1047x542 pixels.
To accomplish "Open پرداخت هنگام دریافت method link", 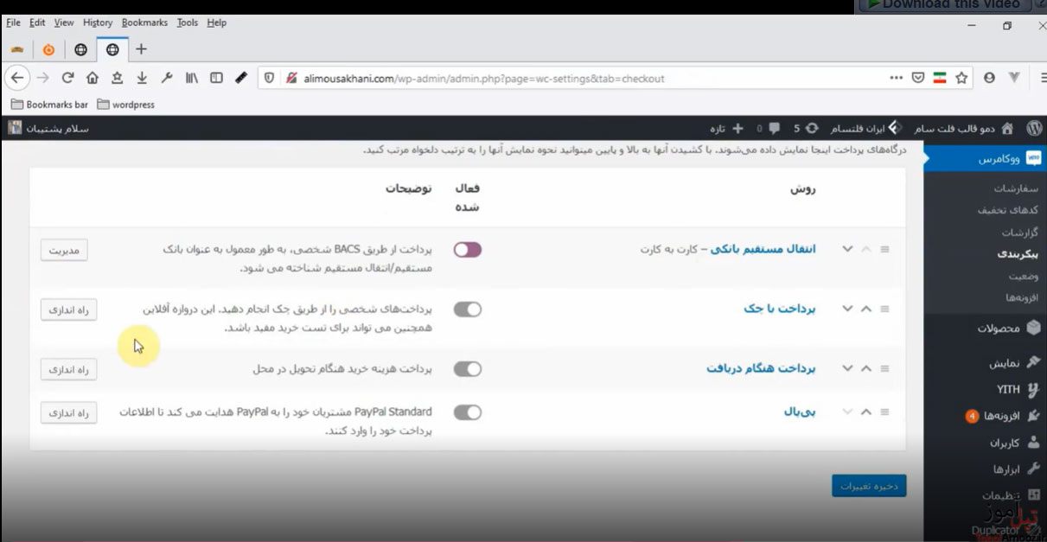I will 761,368.
